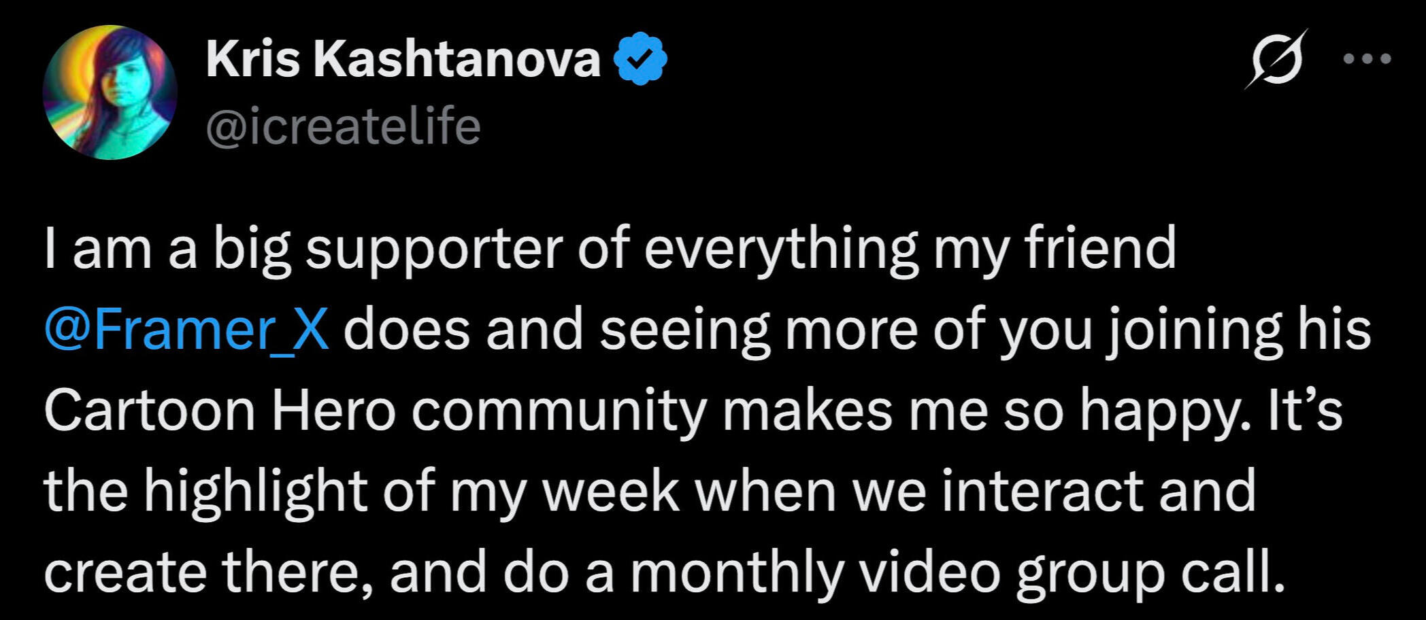The width and height of the screenshot is (1426, 620).
Task: Follow the @Framer_X mention link
Action: coord(186,329)
